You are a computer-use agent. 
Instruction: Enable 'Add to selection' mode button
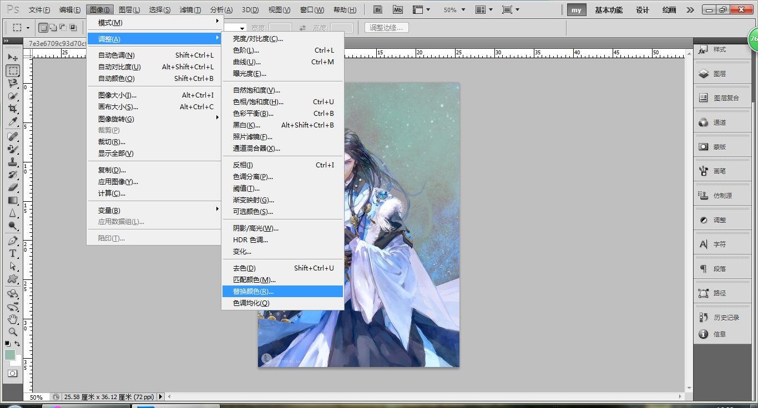click(x=53, y=28)
